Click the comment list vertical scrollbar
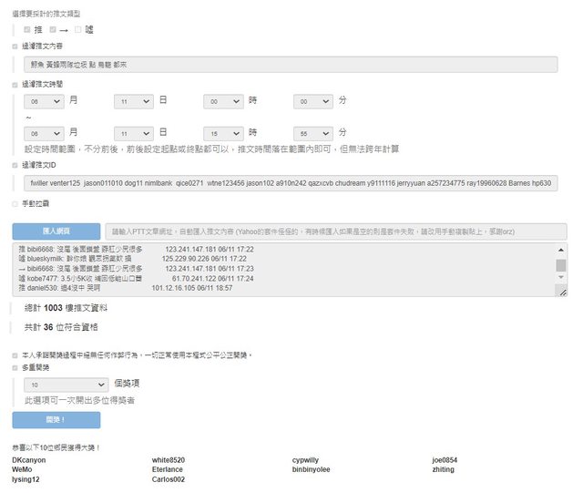The height and width of the screenshot is (493, 583). click(x=561, y=264)
